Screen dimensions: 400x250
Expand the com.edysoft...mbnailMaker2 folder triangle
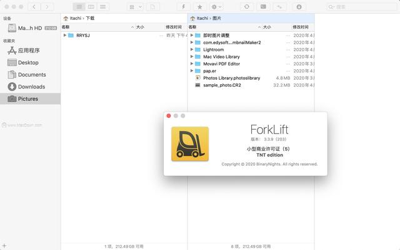pos(192,42)
